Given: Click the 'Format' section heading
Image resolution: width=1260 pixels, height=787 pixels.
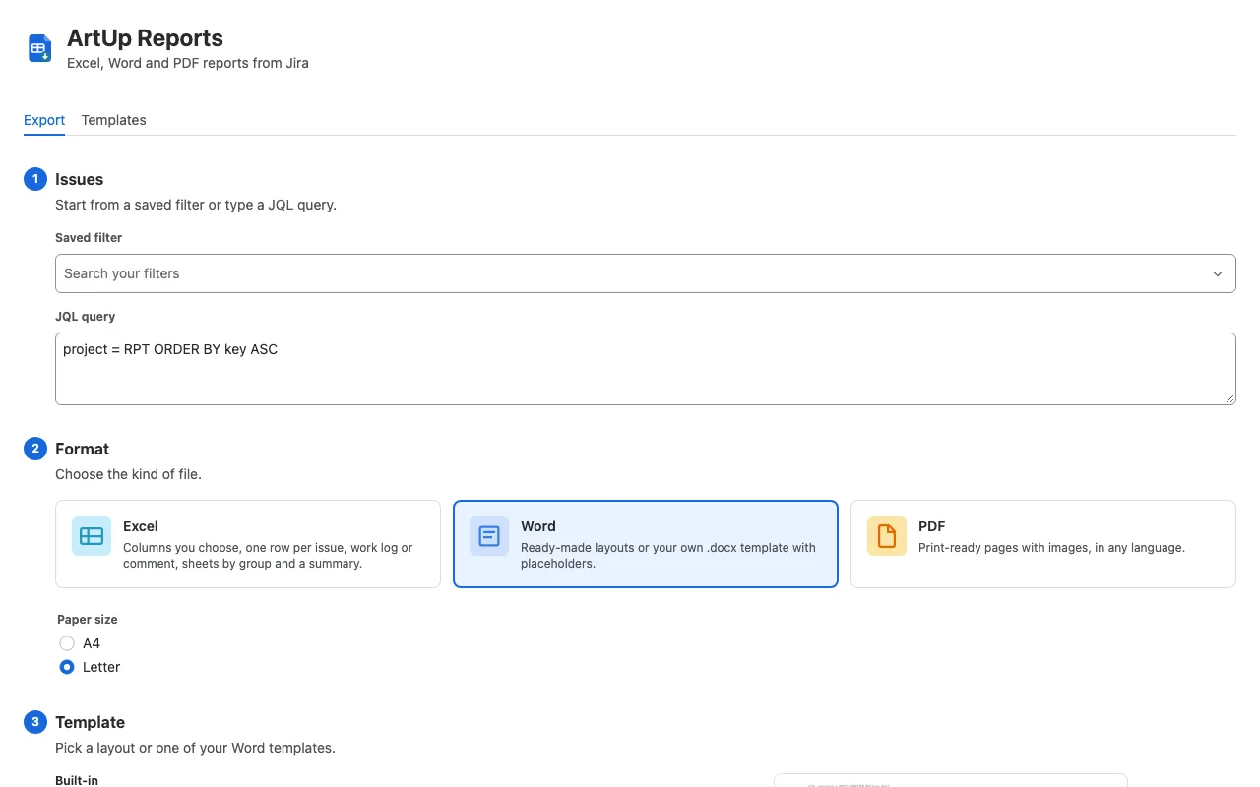Looking at the screenshot, I should 82,449.
